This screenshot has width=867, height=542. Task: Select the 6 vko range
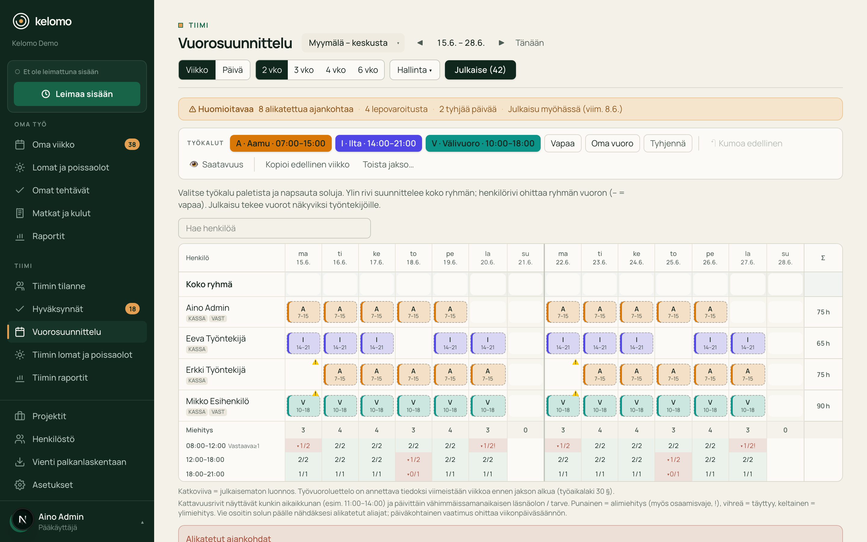tap(368, 70)
